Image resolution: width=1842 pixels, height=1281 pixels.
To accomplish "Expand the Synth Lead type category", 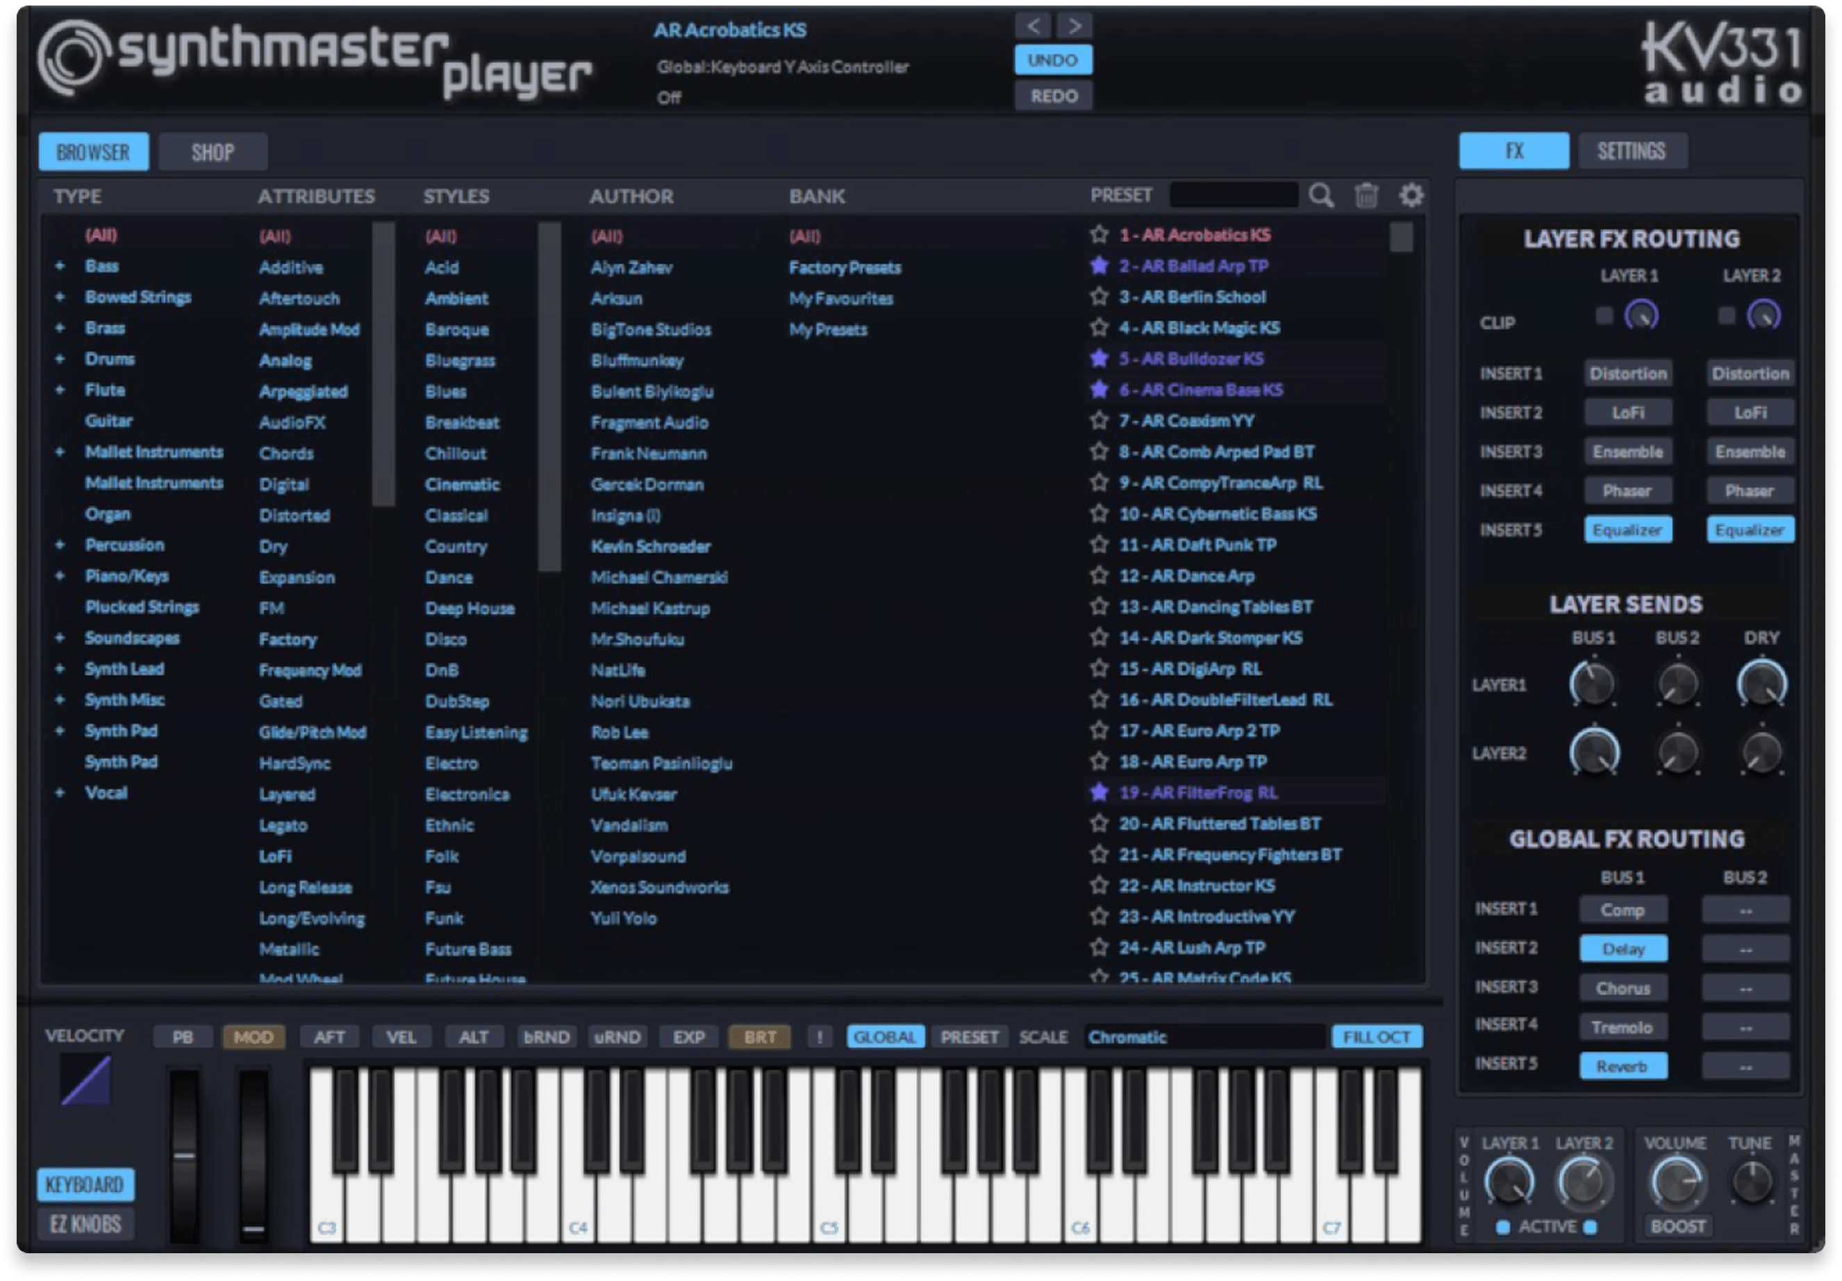I will (60, 668).
